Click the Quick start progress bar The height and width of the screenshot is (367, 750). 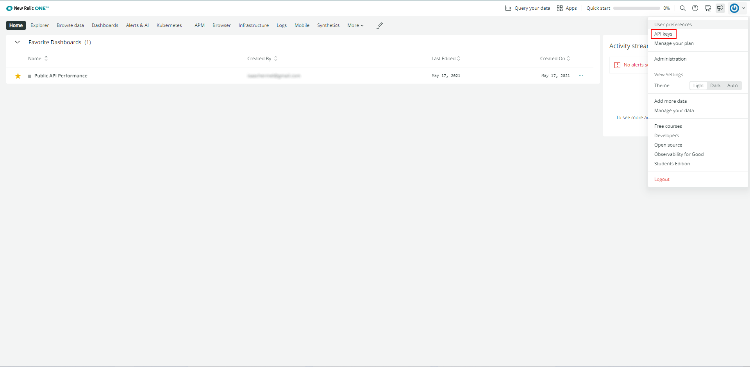(636, 8)
